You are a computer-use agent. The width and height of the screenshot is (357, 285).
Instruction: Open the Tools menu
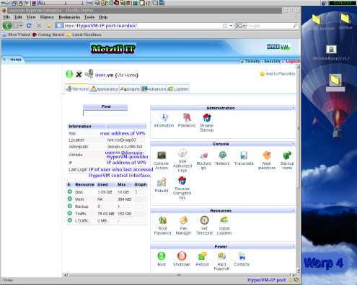tap(89, 17)
